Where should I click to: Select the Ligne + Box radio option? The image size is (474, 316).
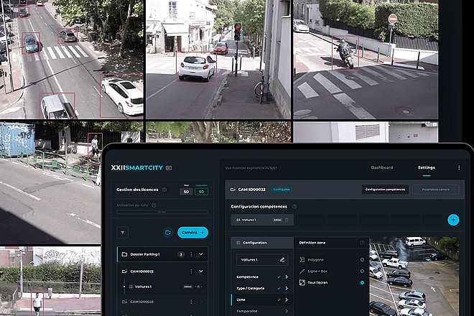point(362,271)
